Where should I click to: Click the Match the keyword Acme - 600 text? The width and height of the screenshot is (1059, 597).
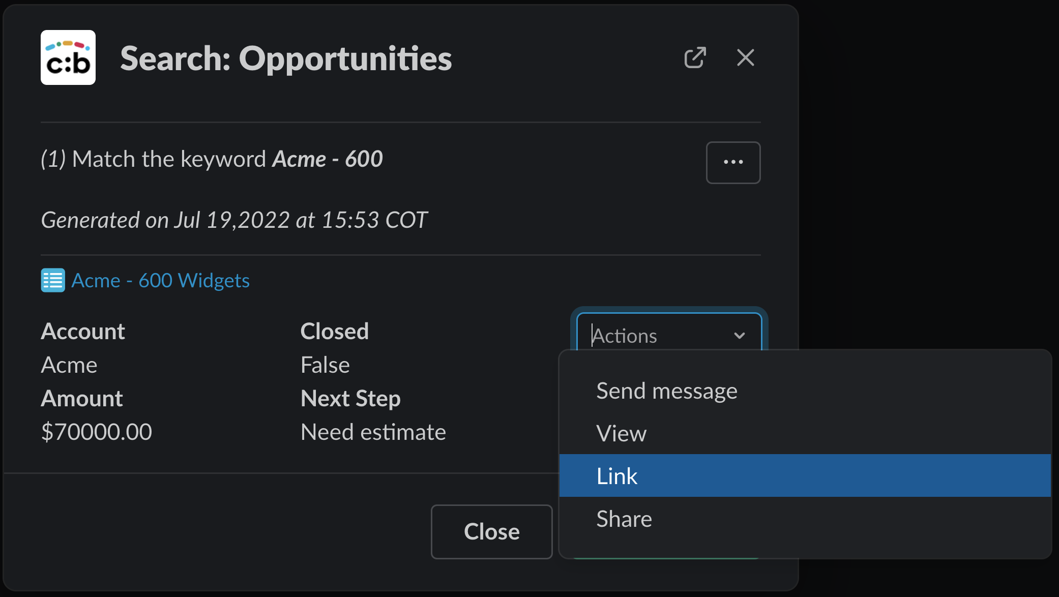212,159
